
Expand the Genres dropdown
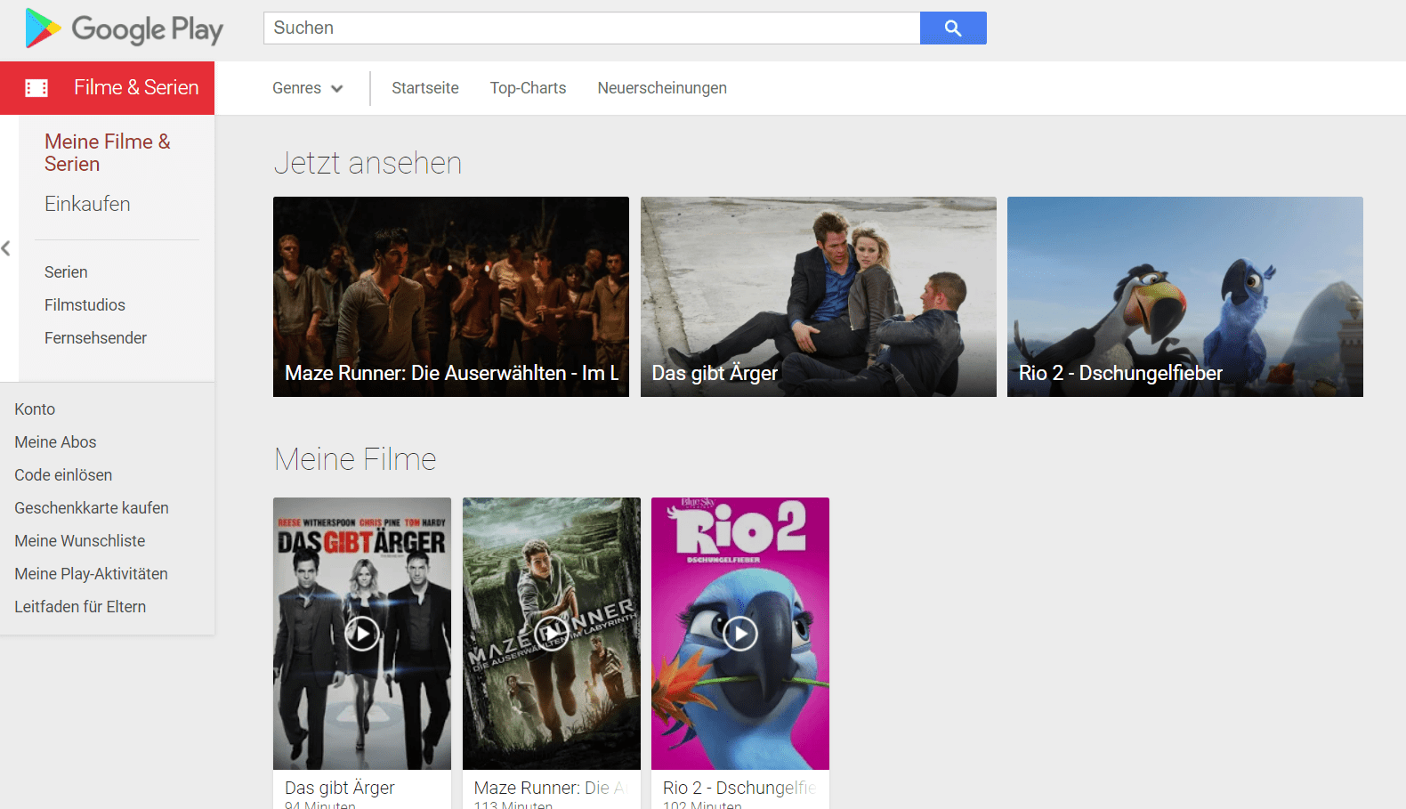coord(307,88)
